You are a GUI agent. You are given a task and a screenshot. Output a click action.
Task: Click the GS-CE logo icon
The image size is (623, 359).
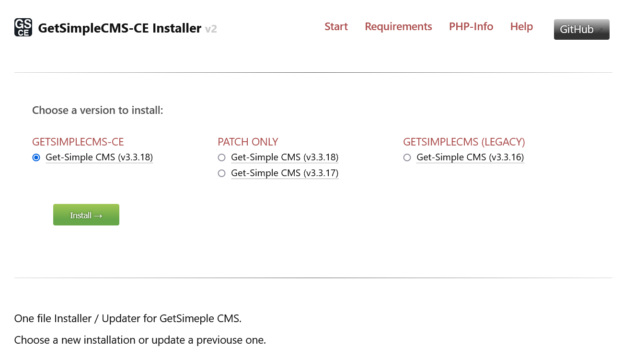23,27
